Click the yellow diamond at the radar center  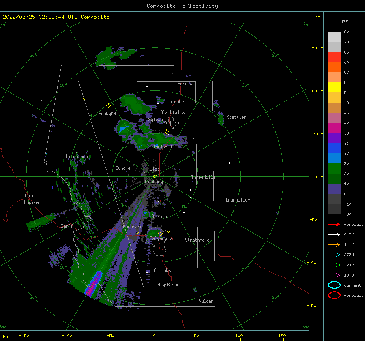155,176
